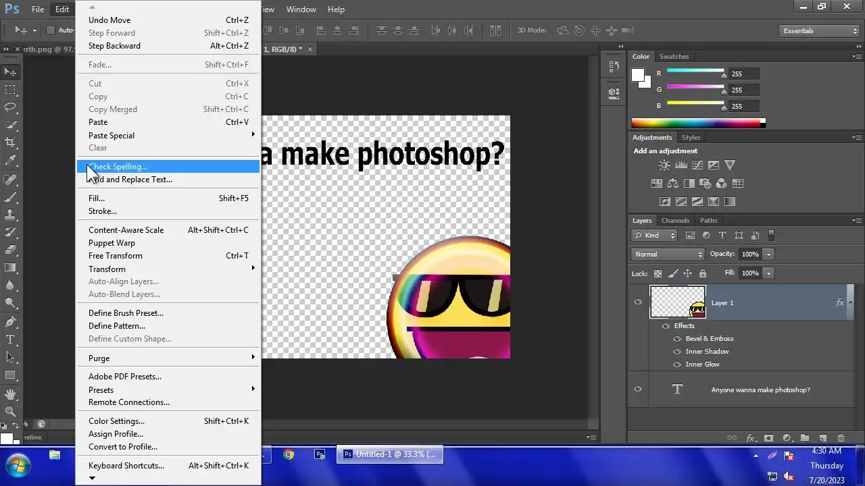The height and width of the screenshot is (486, 865).
Task: Create a new layer with the Layers panel icon
Action: coord(822,438)
